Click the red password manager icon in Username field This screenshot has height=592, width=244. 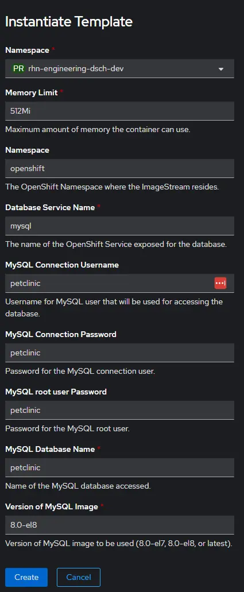(x=220, y=283)
